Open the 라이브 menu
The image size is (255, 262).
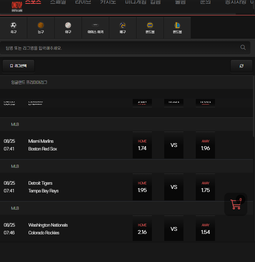(x=83, y=2)
